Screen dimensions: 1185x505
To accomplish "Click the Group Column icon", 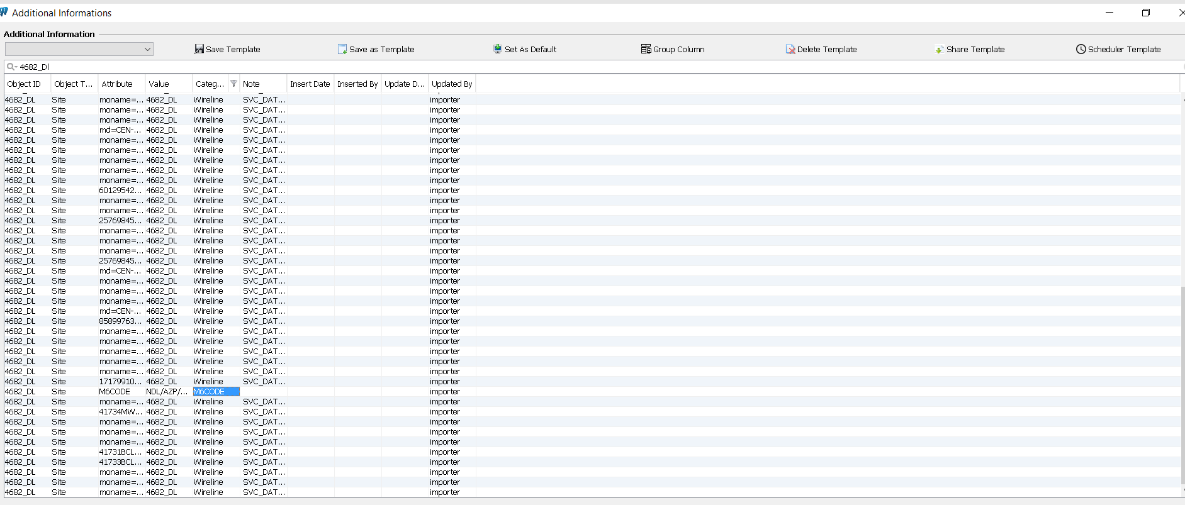I will (x=646, y=49).
